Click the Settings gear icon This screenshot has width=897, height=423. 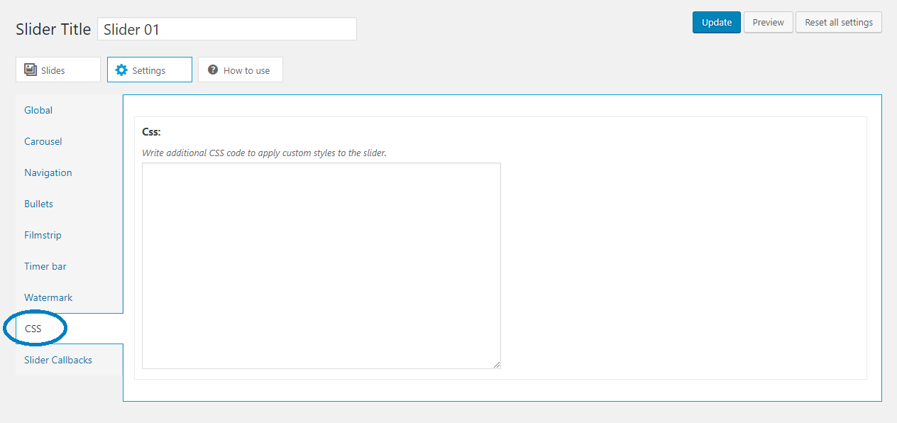[x=121, y=70]
